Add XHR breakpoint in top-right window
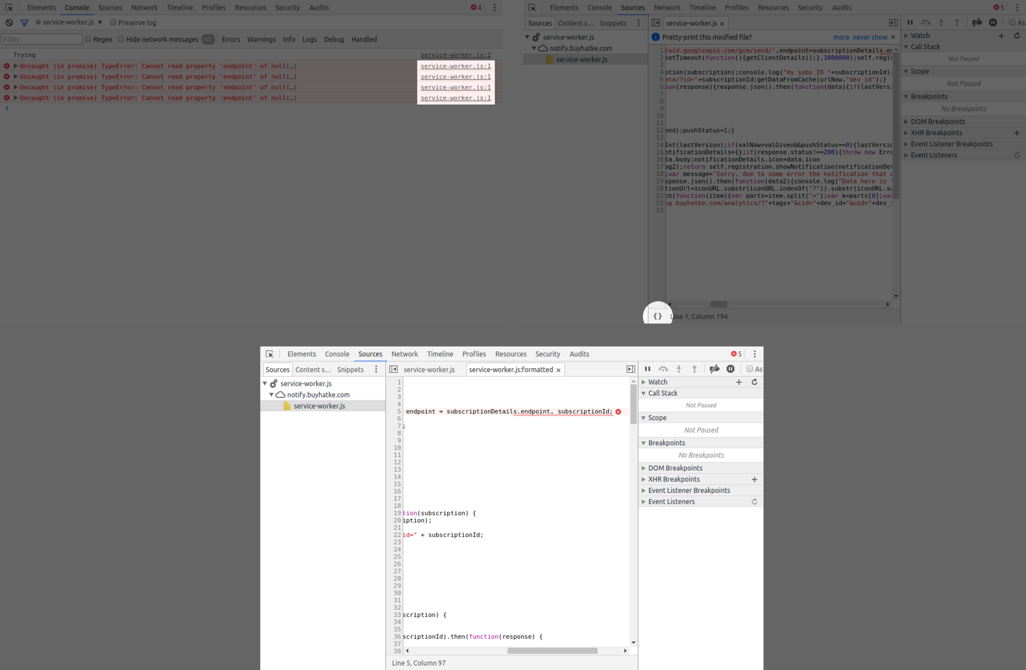1026x670 pixels. coord(1017,133)
